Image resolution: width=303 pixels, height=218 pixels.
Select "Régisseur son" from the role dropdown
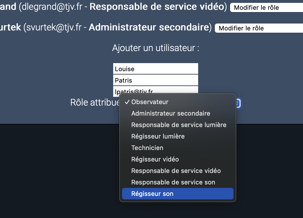[x=152, y=194]
